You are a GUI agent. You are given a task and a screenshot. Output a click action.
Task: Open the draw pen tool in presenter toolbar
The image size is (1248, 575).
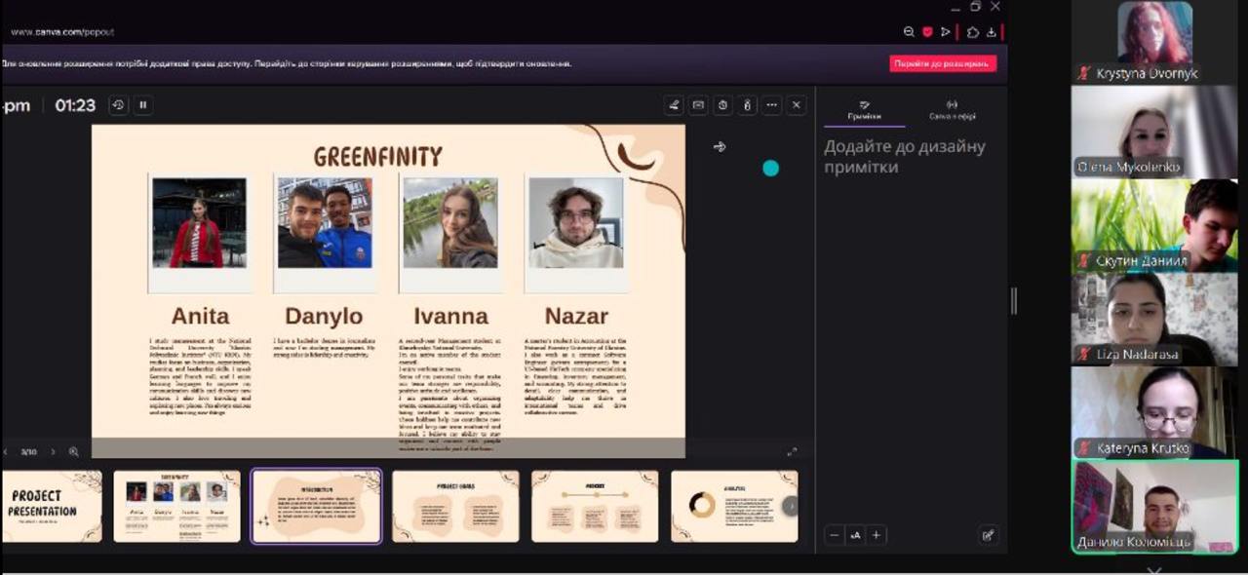(x=674, y=105)
